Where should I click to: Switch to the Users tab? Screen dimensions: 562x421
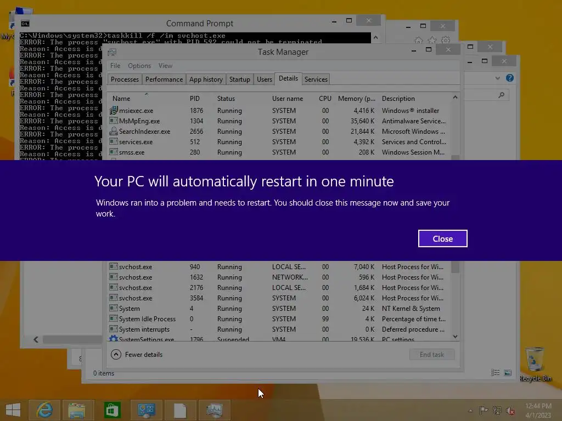pyautogui.click(x=264, y=79)
